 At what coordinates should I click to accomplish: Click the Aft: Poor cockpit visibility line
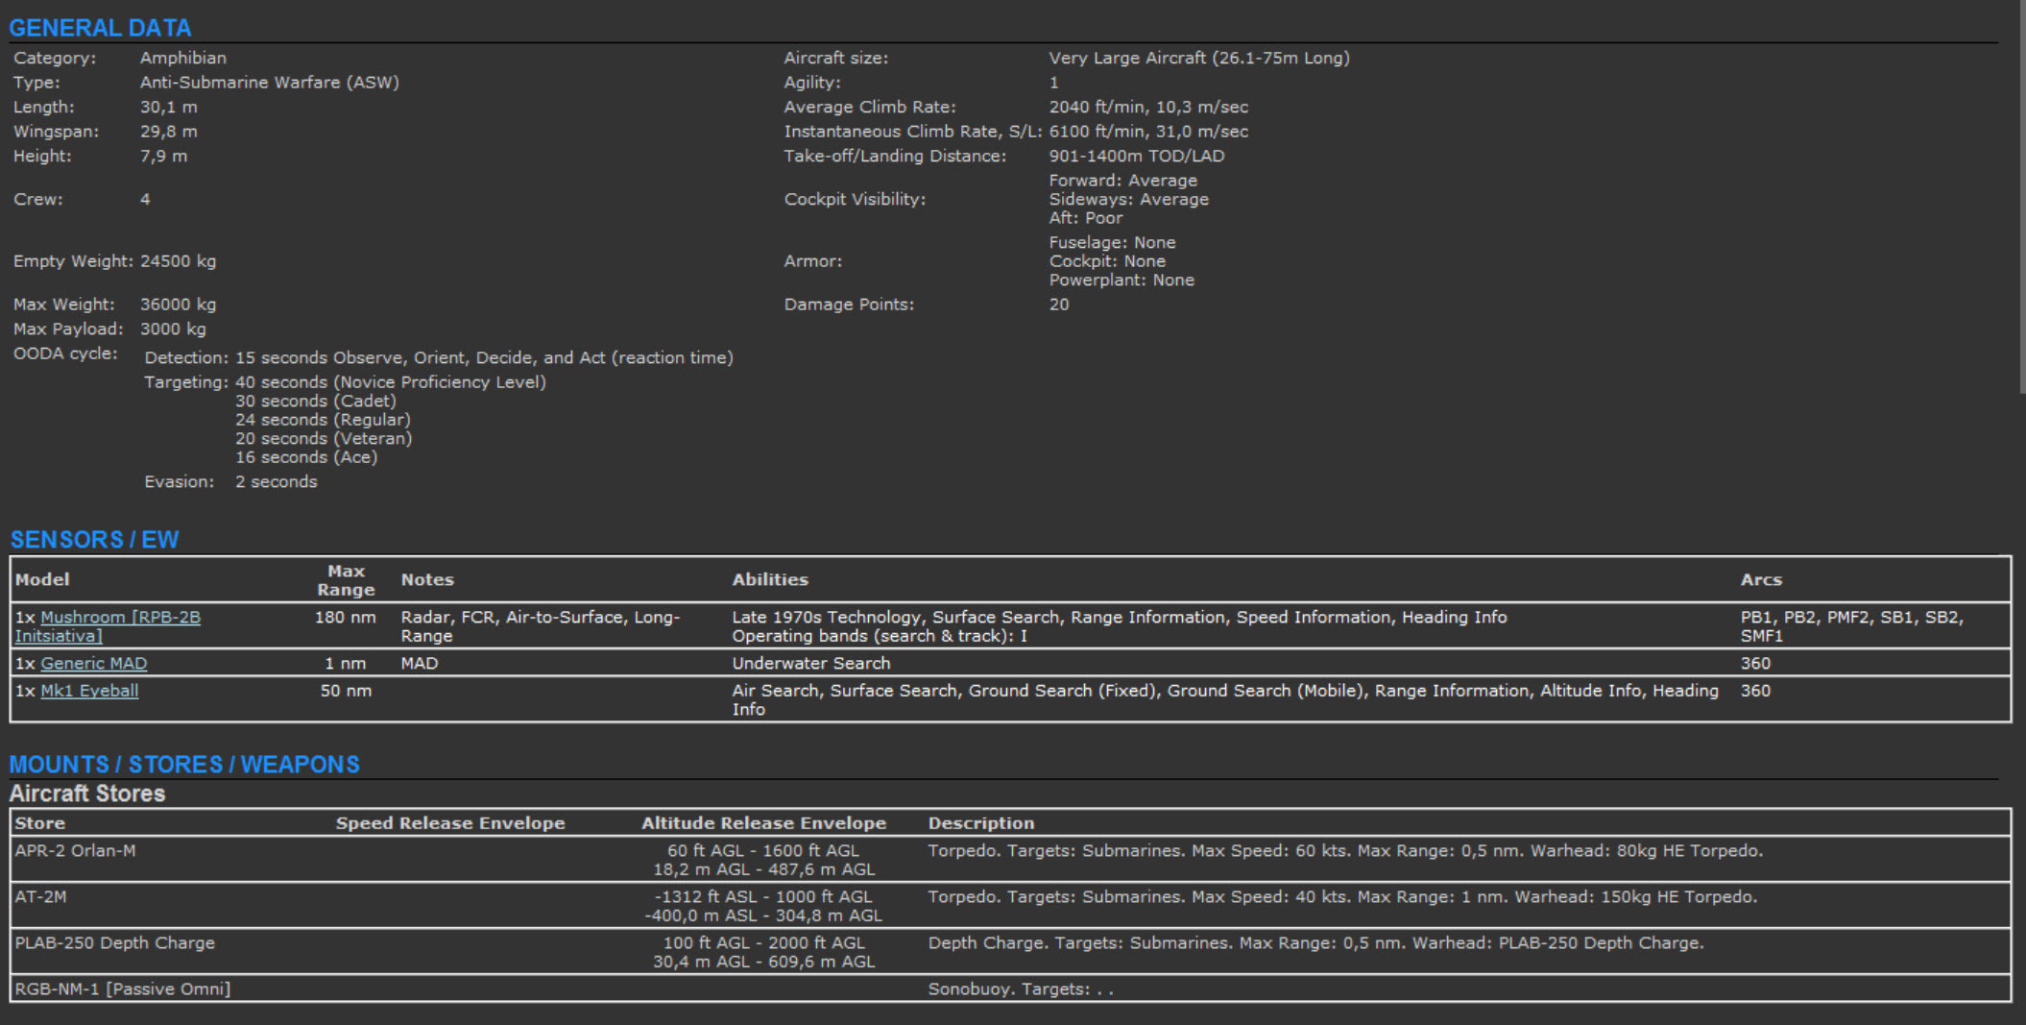tap(1086, 218)
